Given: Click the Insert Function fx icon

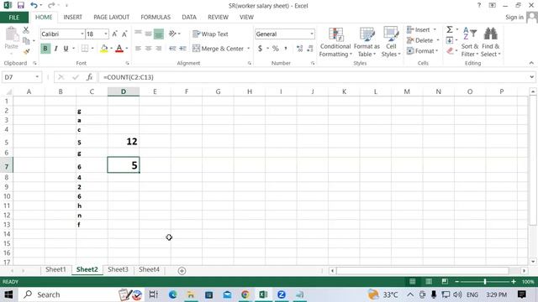Looking at the screenshot, I should tap(89, 77).
